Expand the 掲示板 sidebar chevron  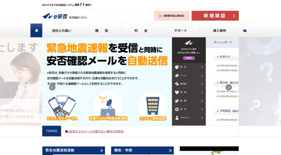click(202, 84)
